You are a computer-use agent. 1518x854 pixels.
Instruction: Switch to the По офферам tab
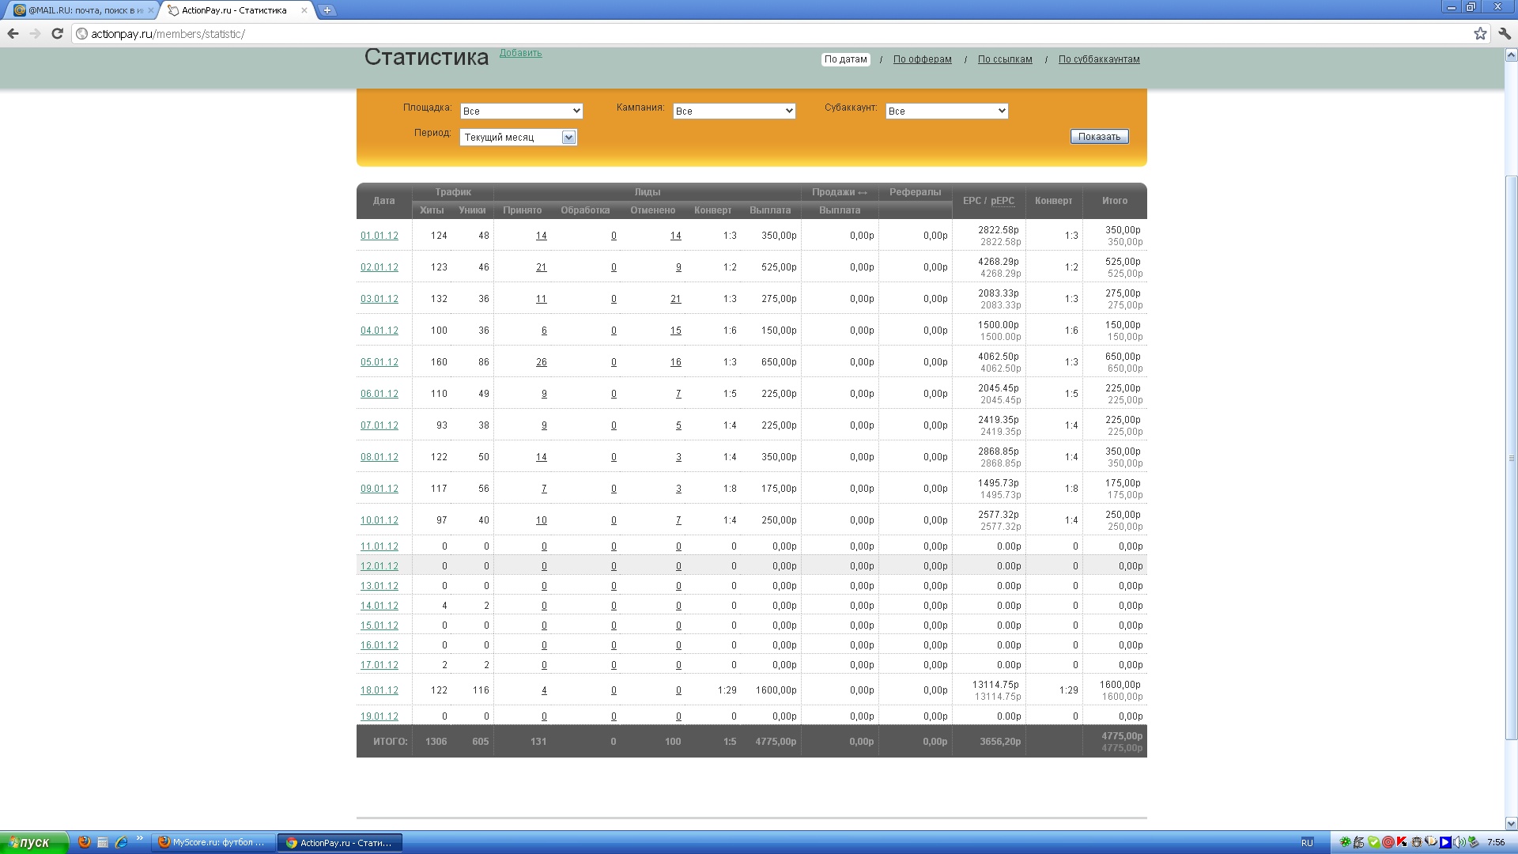922,59
